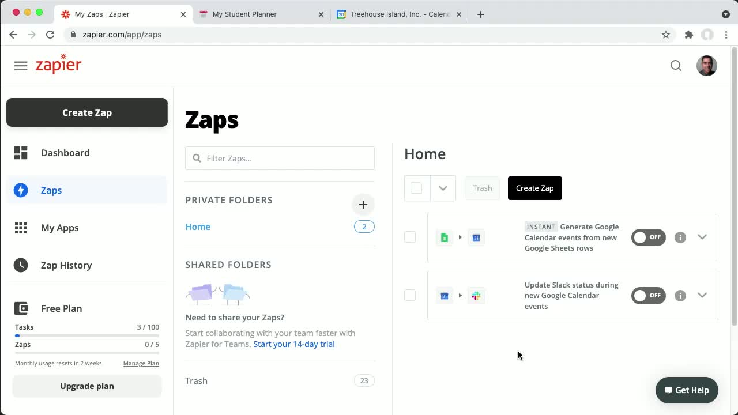Open the hamburger navigation menu
Screen dimensions: 738x415
21,66
